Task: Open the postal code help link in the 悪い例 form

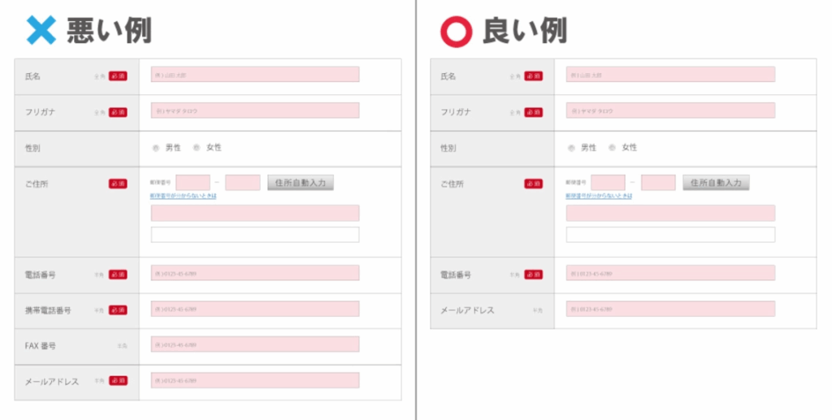Action: coord(184,196)
